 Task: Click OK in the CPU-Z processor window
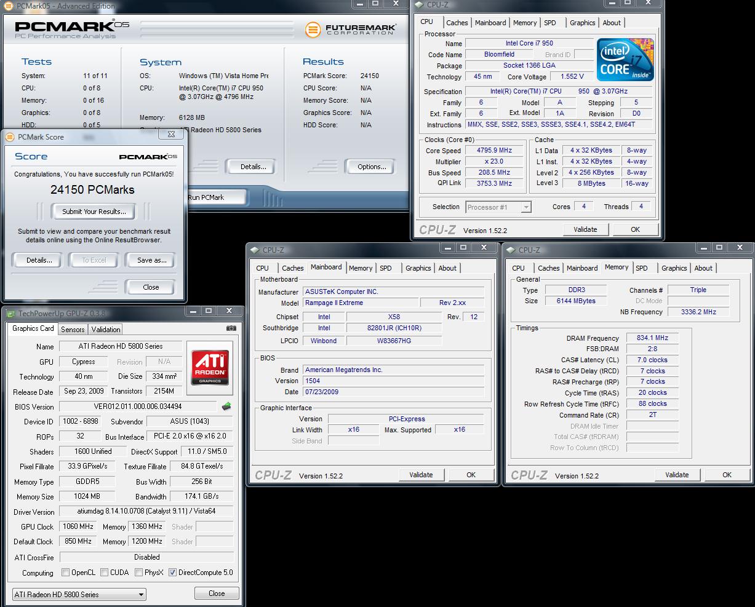coord(635,229)
